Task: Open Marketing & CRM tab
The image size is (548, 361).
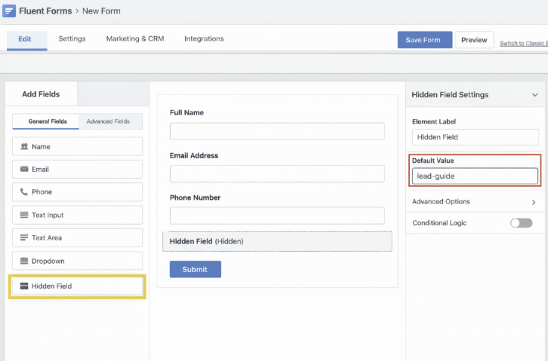Action: pyautogui.click(x=134, y=39)
